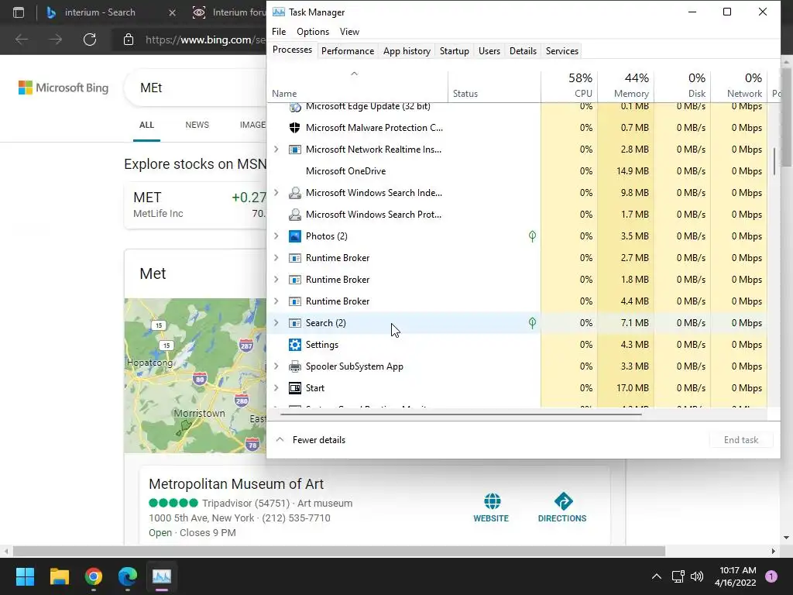Click the Website globe icon for the Met

[x=492, y=501]
